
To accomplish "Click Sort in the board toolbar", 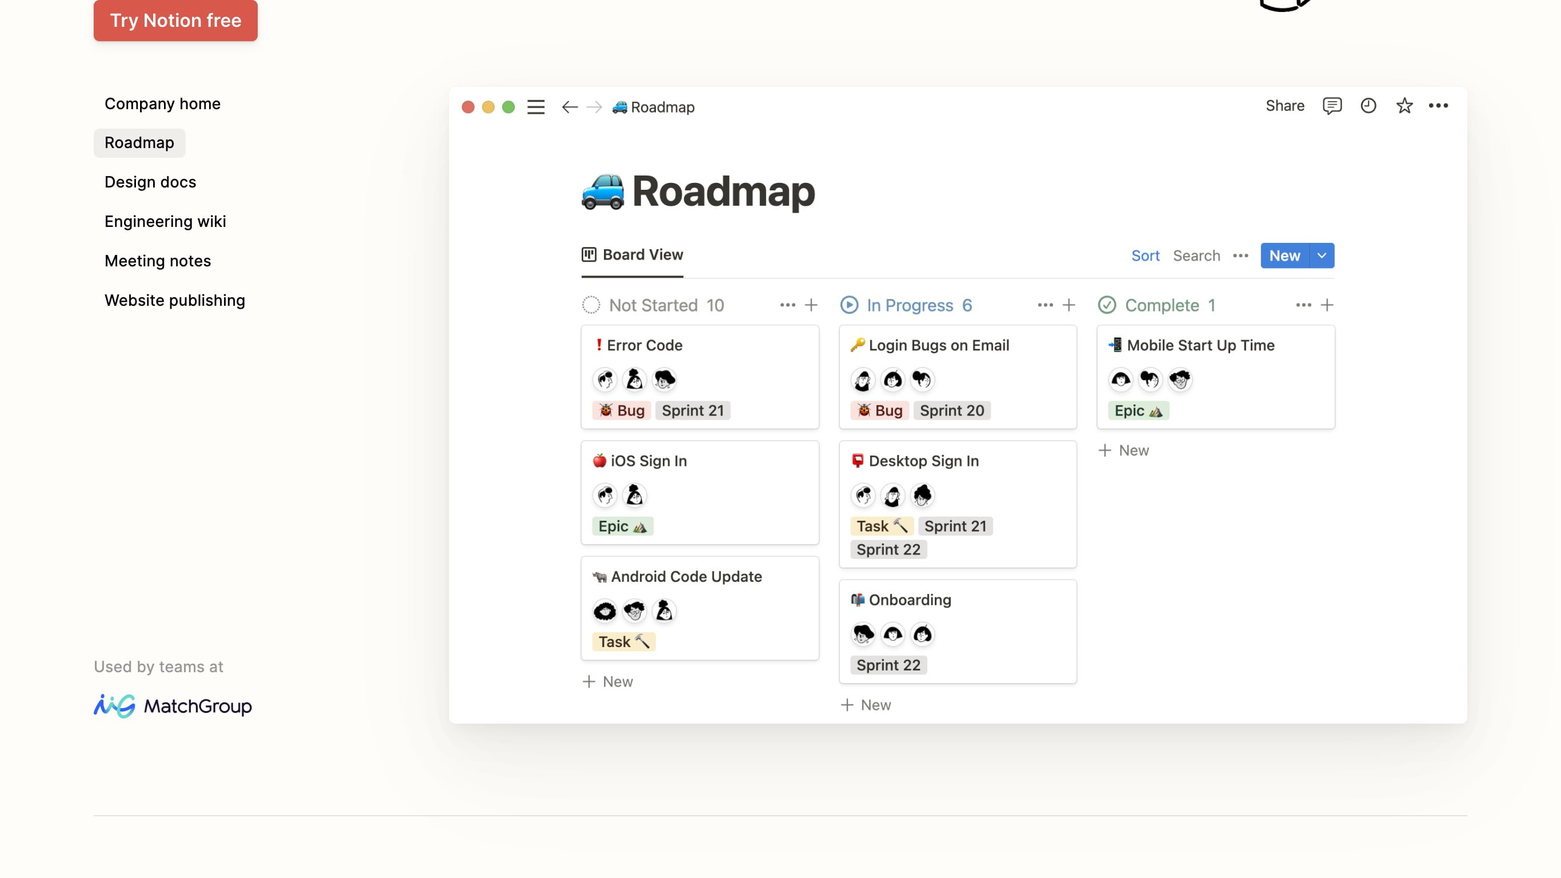I will click(1145, 256).
